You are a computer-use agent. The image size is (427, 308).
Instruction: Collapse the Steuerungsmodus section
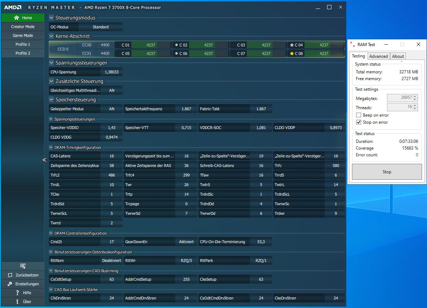(52, 18)
